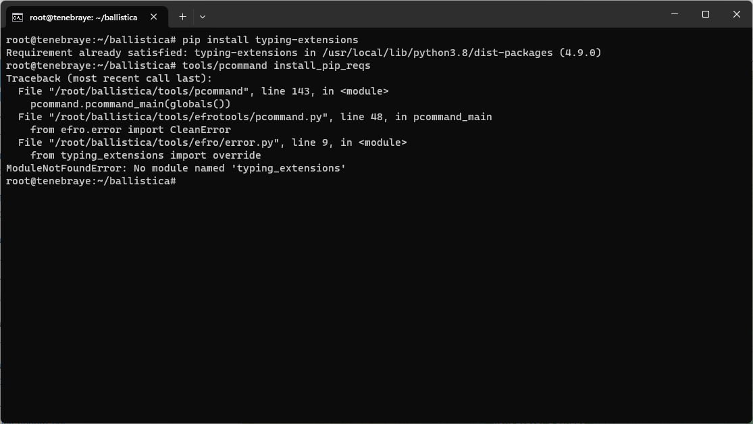Click the 'tools/pcommand install_pip_reqs' command text
This screenshot has height=424, width=753.
click(x=276, y=65)
